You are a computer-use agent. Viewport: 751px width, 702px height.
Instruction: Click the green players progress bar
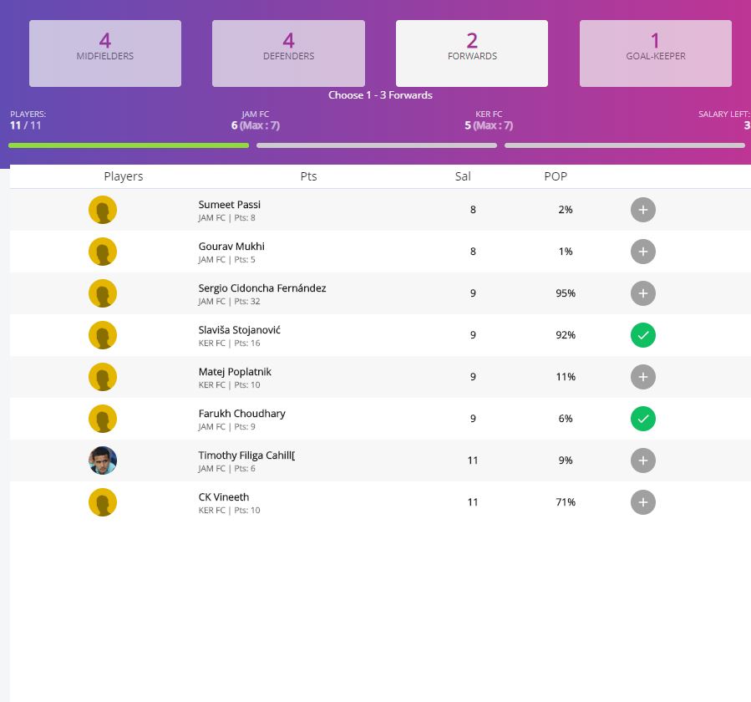pyautogui.click(x=129, y=145)
